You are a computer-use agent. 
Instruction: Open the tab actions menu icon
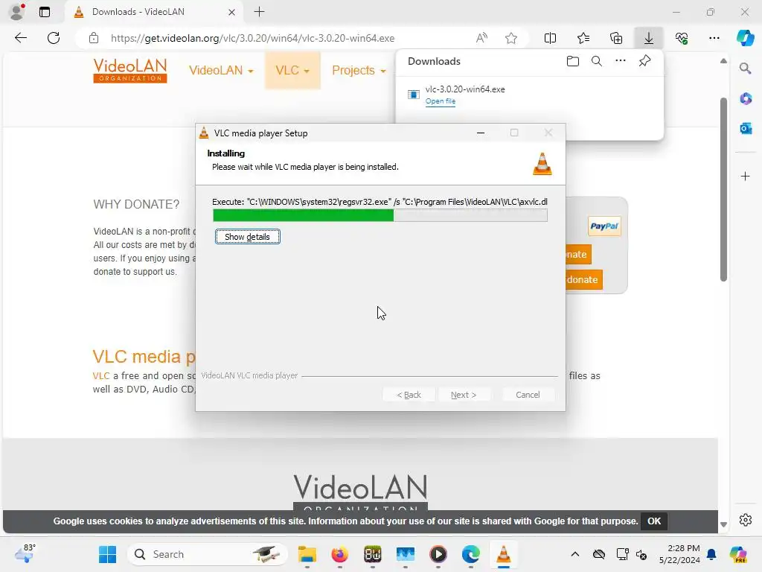coord(44,12)
